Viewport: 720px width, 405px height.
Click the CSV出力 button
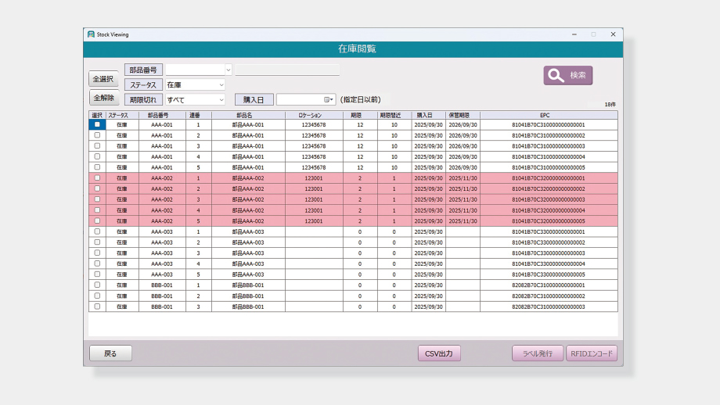click(x=439, y=353)
